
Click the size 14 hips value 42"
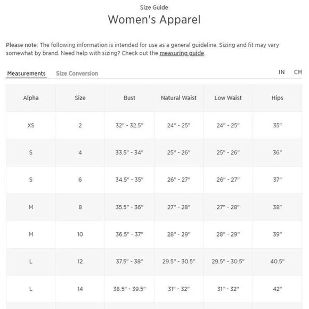tap(277, 289)
